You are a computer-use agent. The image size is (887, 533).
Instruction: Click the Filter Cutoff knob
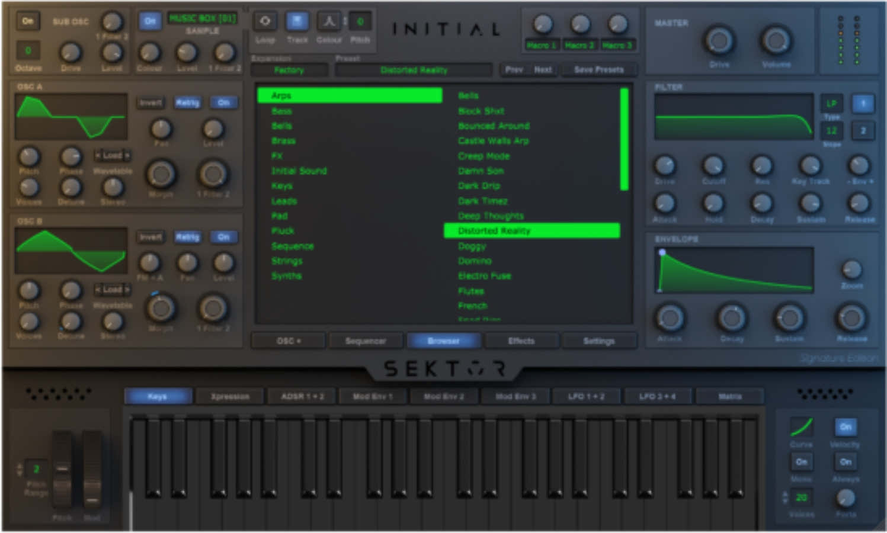point(713,165)
